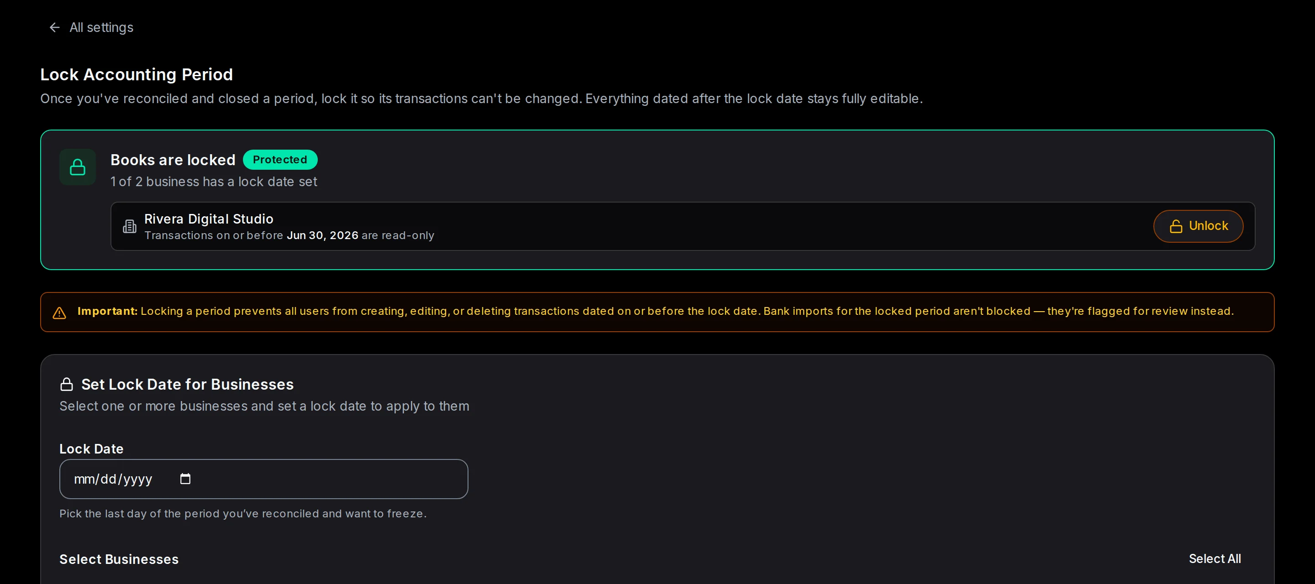Click the building icon beside Rivera Digital Studio
Viewport: 1315px width, 584px height.
(130, 226)
